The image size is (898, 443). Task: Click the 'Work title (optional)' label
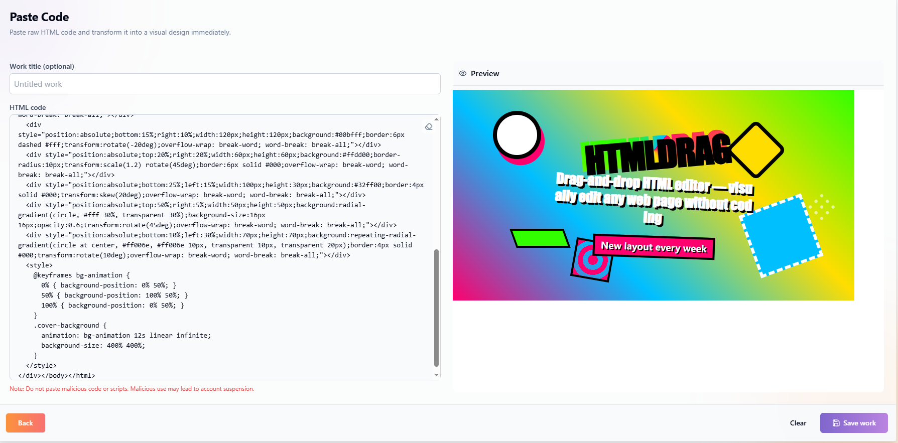(42, 66)
